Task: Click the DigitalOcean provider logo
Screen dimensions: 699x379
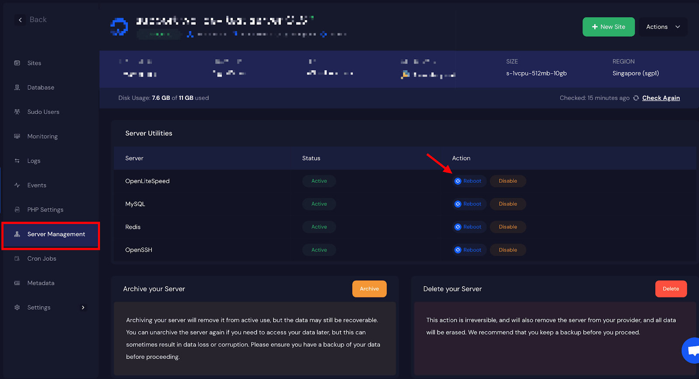Action: click(x=119, y=27)
